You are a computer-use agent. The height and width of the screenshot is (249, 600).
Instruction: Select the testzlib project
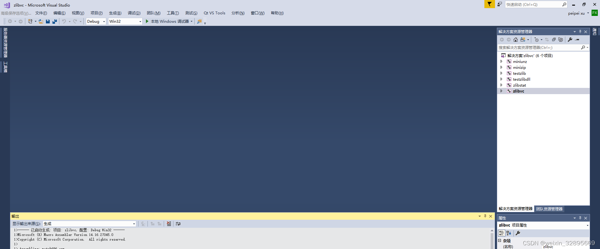tap(519, 74)
